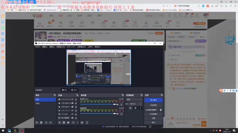
Task: Remove transition with trash icon
Action: 135,108
